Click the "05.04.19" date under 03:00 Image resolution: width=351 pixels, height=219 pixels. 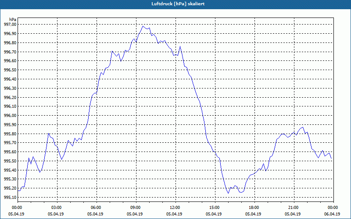pyautogui.click(x=56, y=214)
